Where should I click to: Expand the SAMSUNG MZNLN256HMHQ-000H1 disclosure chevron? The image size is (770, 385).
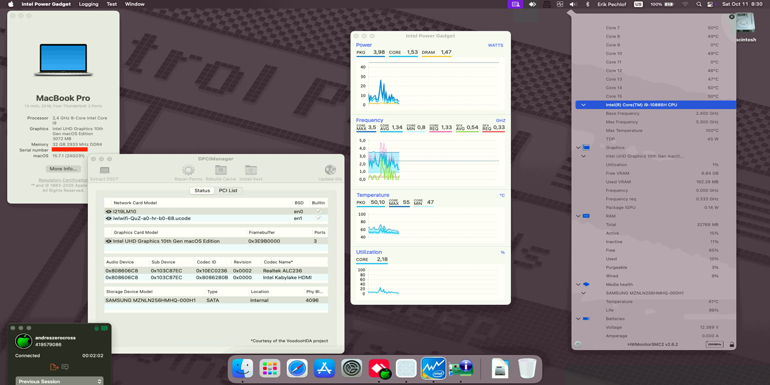[x=583, y=293]
